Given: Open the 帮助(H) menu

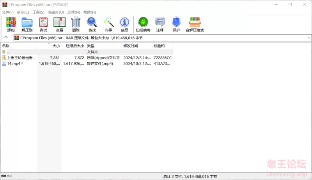Looking at the screenshot, I should tap(90, 12).
